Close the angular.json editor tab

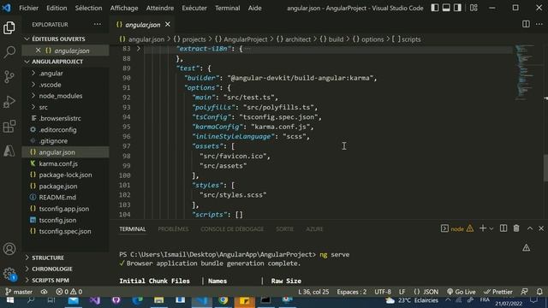pos(168,25)
